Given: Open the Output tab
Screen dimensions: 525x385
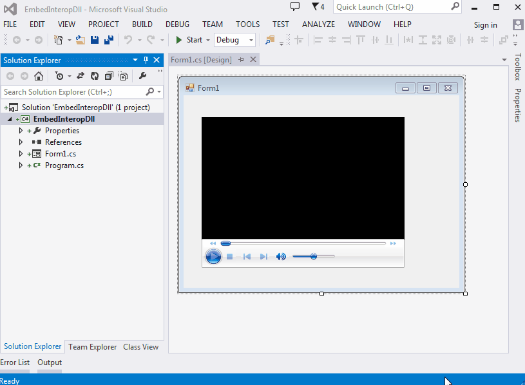Looking at the screenshot, I should 50,362.
